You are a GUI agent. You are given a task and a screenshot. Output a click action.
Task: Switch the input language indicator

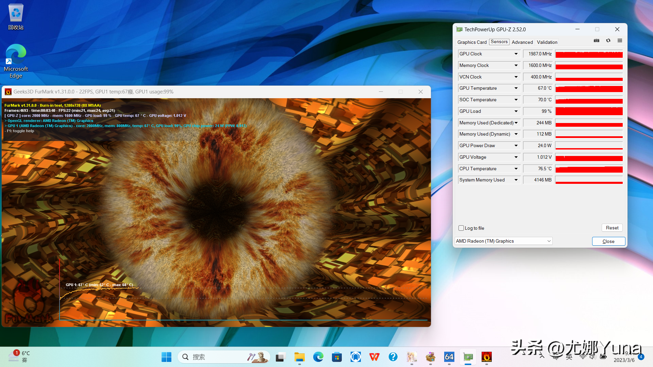pyautogui.click(x=569, y=357)
